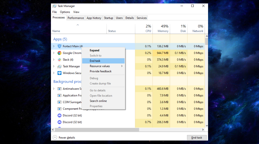Click the 460.6 MB memory cell
Screen dimensions: 259x144
[x=161, y=89]
